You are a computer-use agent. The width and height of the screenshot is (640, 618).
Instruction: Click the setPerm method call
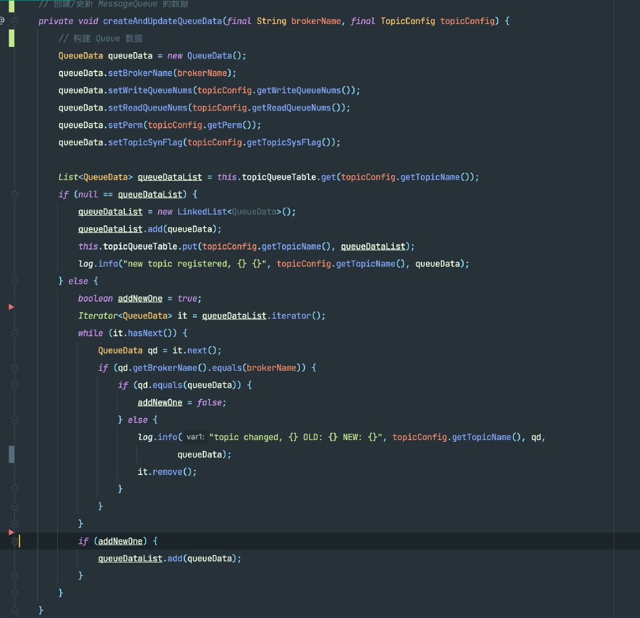(x=125, y=125)
